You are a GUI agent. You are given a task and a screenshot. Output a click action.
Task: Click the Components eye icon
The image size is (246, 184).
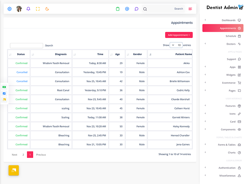[239, 129]
